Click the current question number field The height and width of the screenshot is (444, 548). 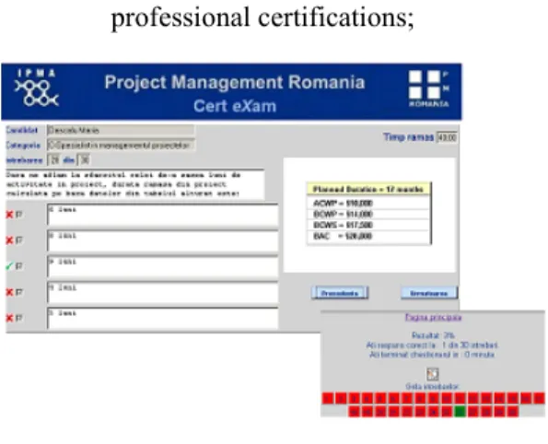[x=54, y=160]
